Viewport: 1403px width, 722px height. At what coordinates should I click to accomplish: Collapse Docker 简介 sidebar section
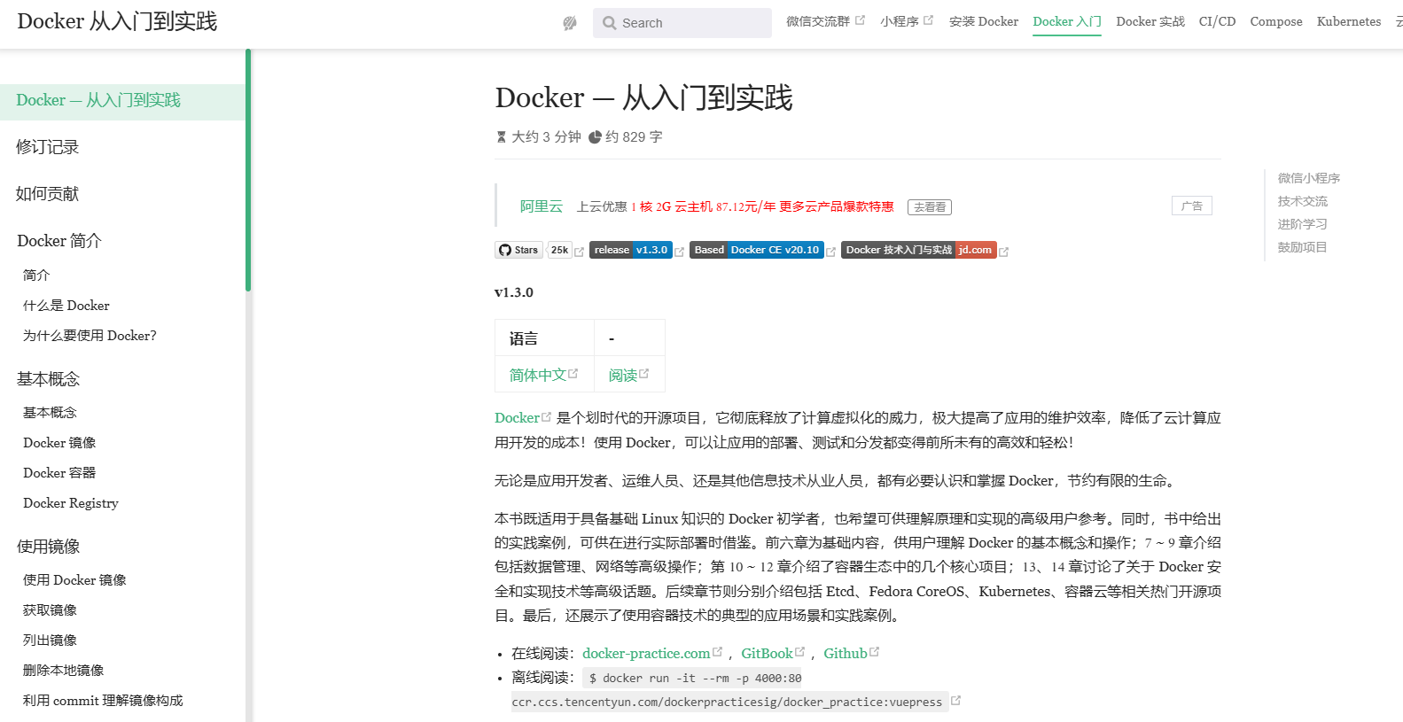[59, 241]
